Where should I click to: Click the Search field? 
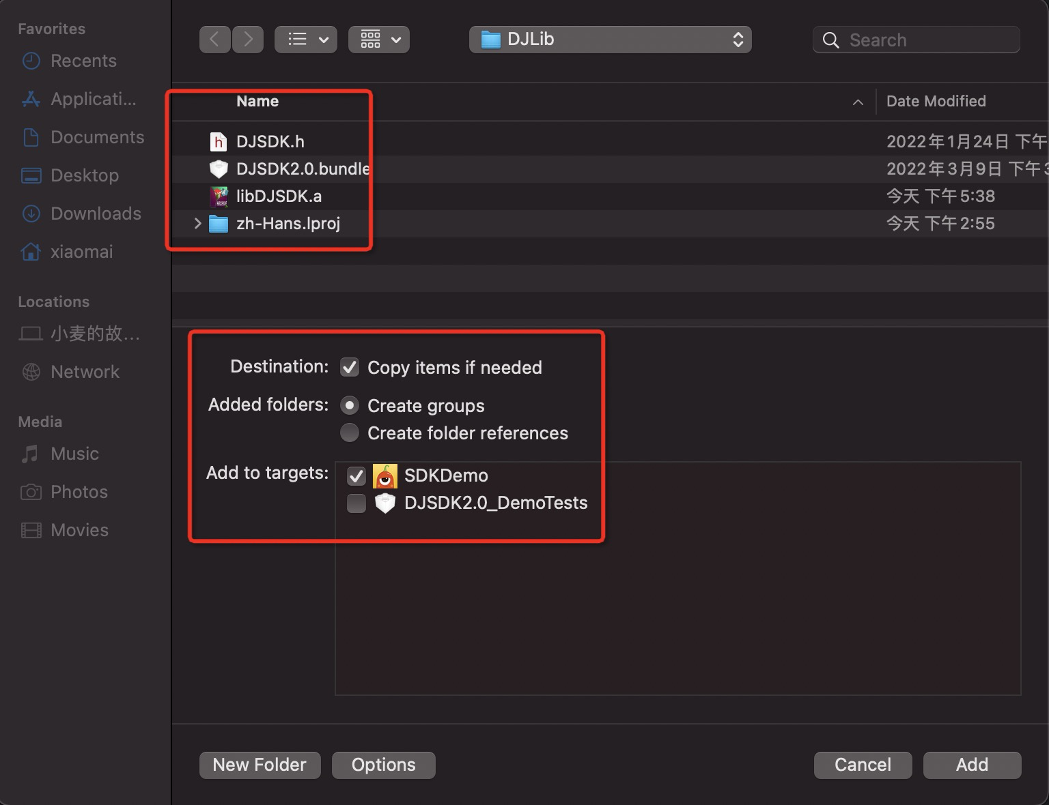pos(916,40)
